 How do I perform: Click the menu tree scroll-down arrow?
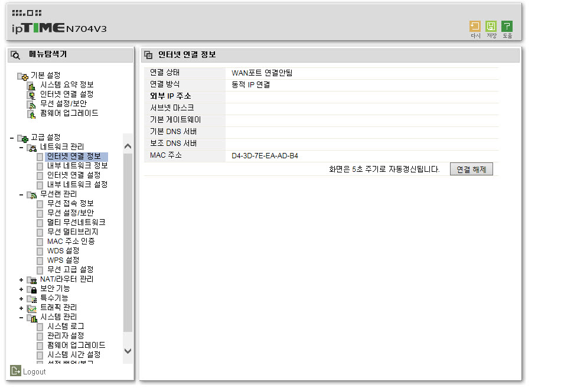[128, 351]
